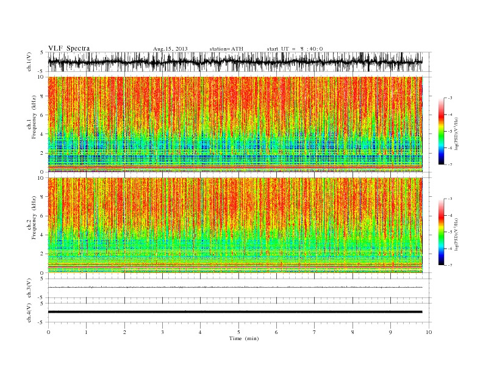Click time axis tick label "4"
The height and width of the screenshot is (373, 483).
coord(200,332)
